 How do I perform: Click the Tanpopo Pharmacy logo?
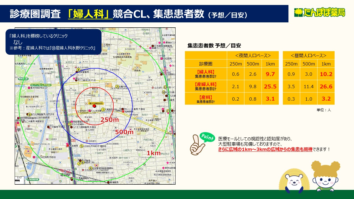(x=319, y=12)
